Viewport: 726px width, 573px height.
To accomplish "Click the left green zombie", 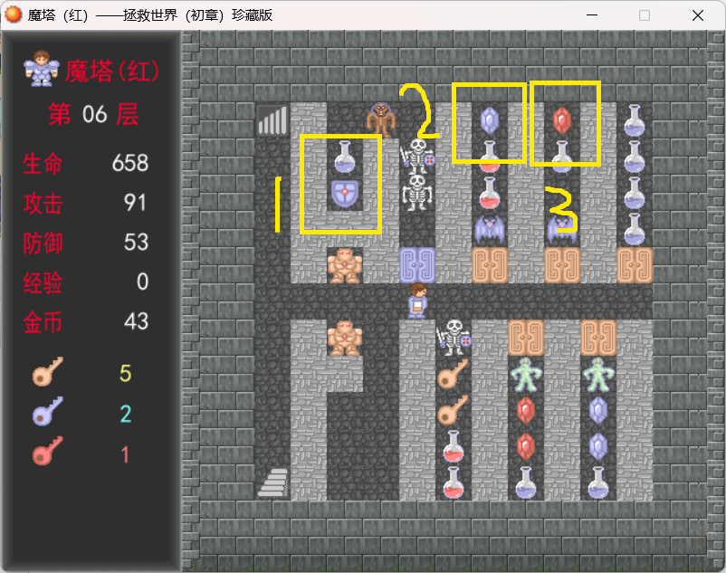I will click(x=526, y=374).
